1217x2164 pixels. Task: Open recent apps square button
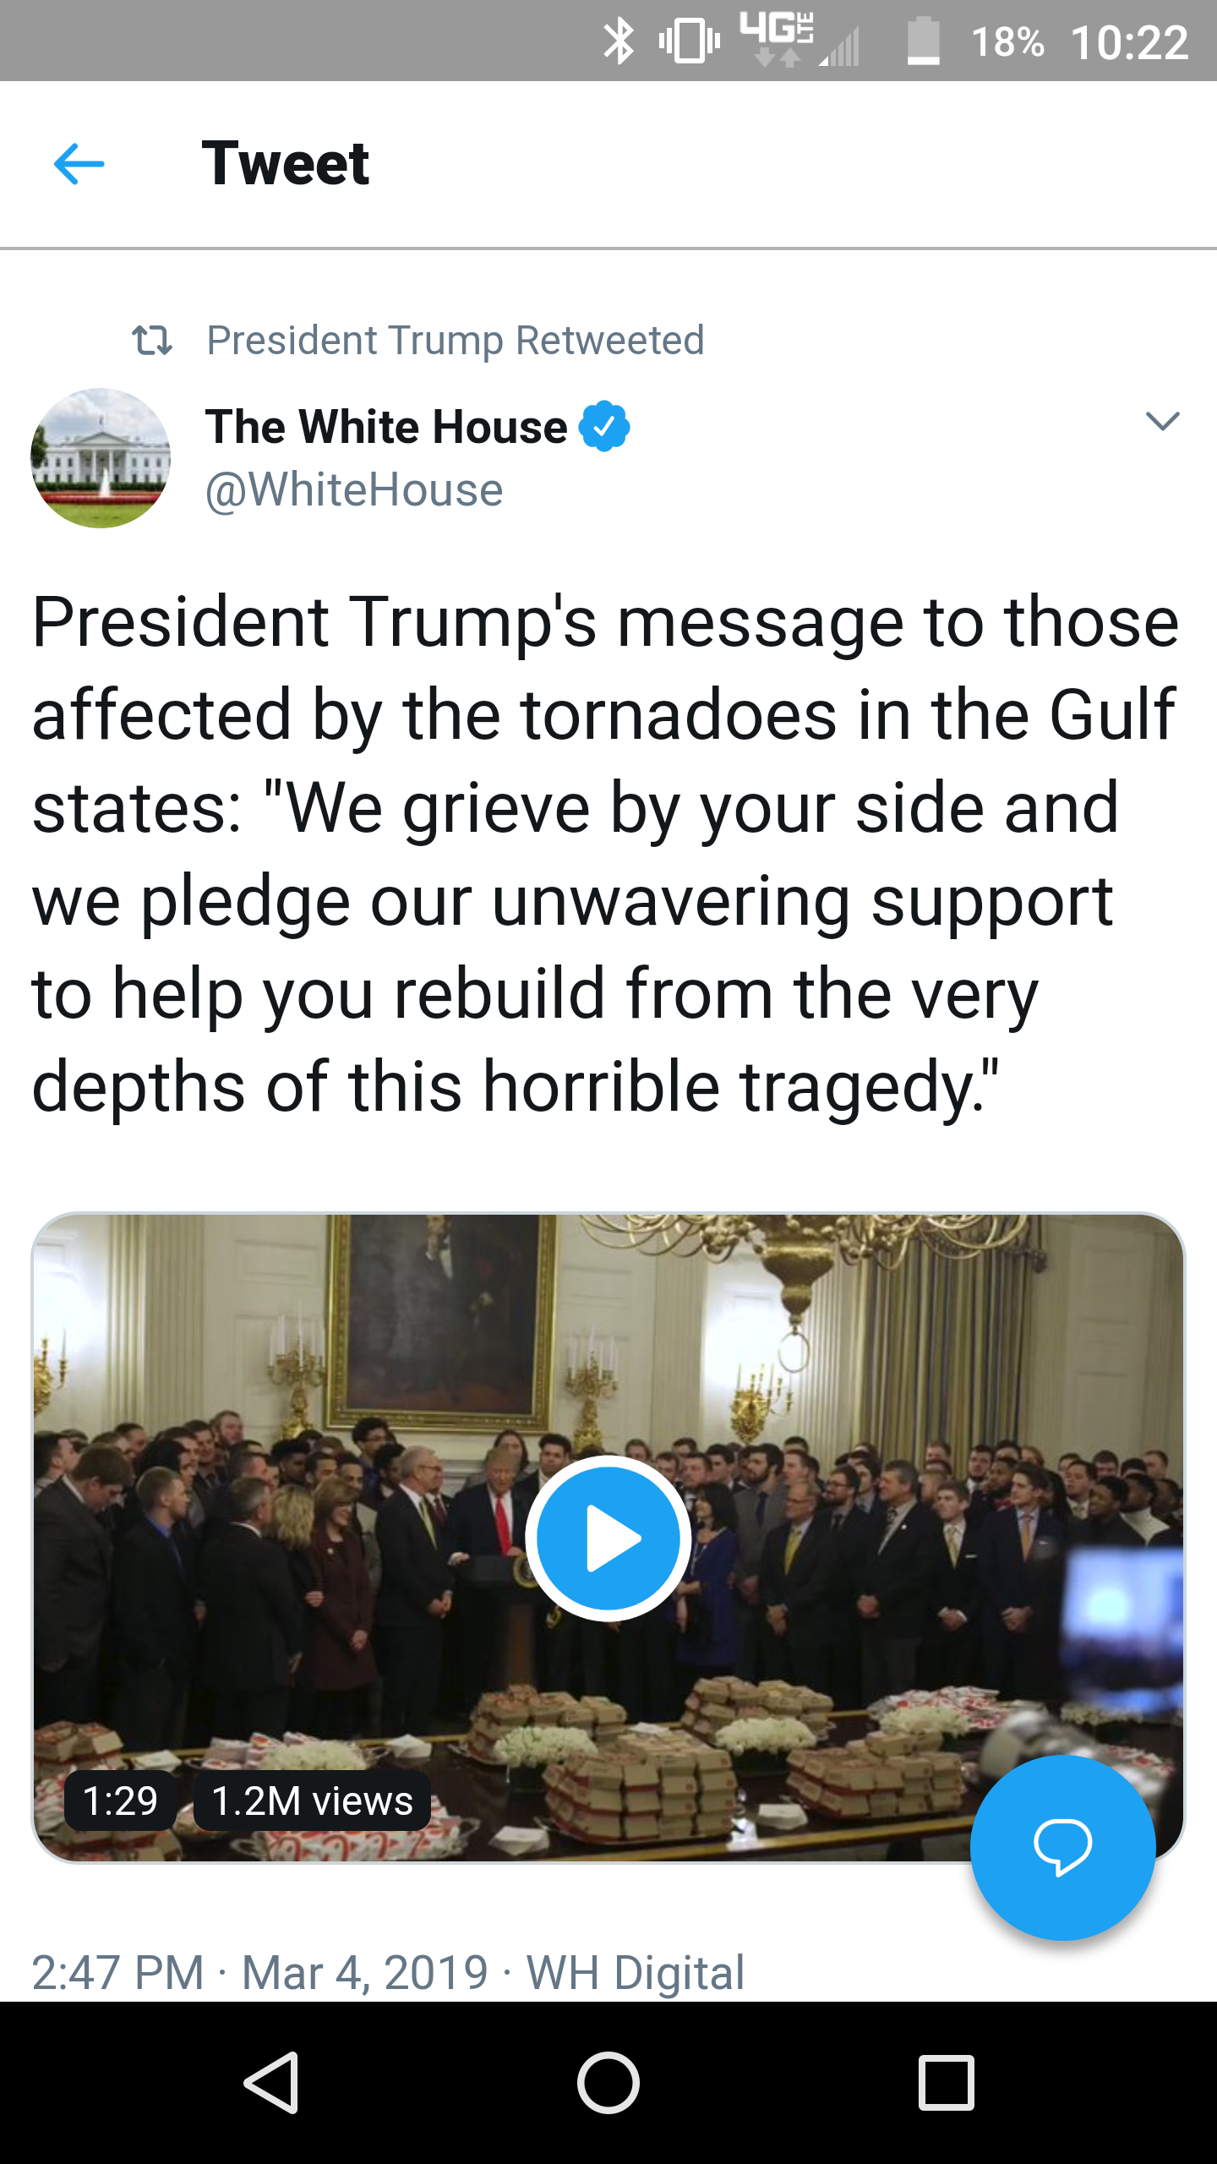(x=946, y=2083)
